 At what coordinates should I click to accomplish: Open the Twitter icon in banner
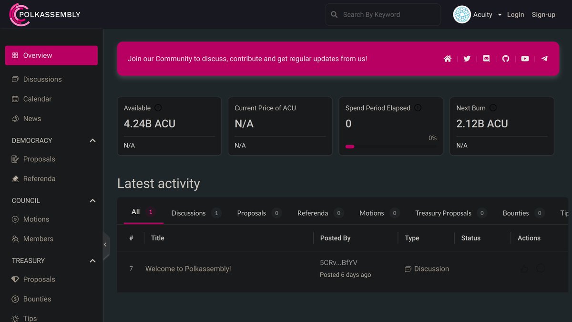coord(467,59)
